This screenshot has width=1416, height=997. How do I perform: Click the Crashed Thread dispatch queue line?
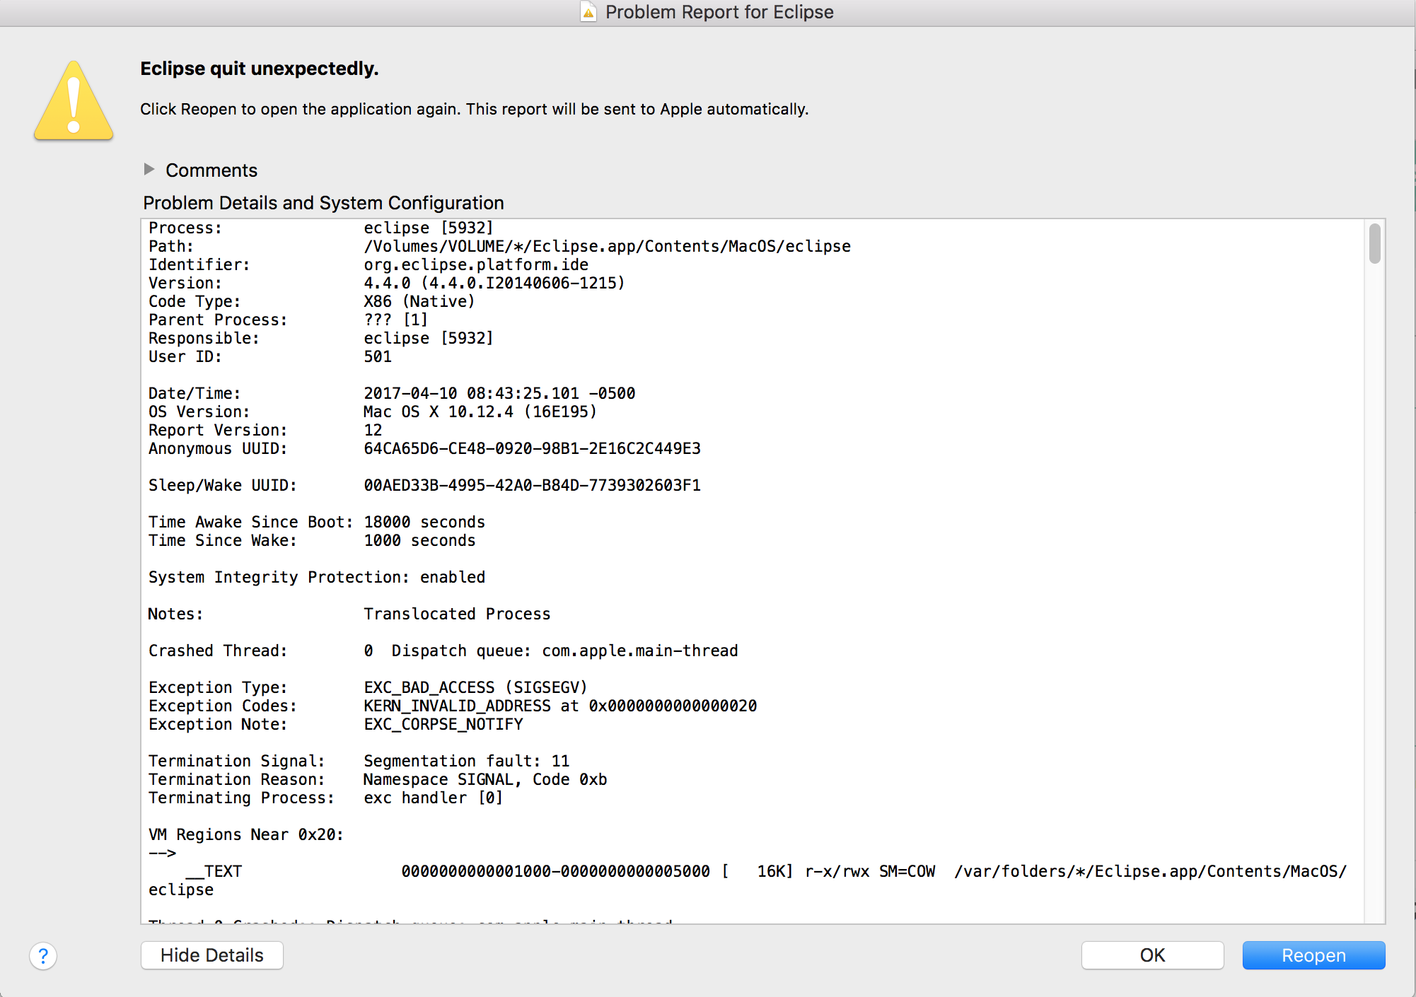[443, 651]
